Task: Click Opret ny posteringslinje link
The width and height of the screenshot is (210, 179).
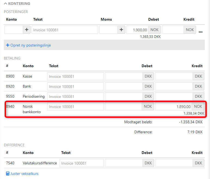Action: 28,45
